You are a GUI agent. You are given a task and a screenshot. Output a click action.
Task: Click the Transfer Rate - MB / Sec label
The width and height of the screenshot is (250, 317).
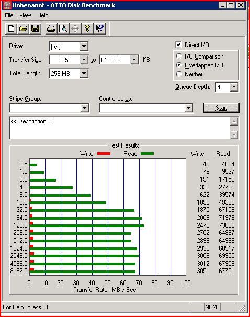105,290
